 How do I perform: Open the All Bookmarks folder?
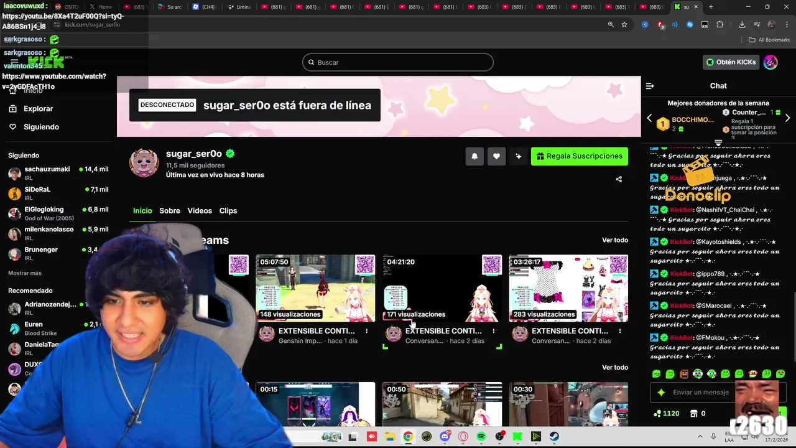click(x=769, y=40)
